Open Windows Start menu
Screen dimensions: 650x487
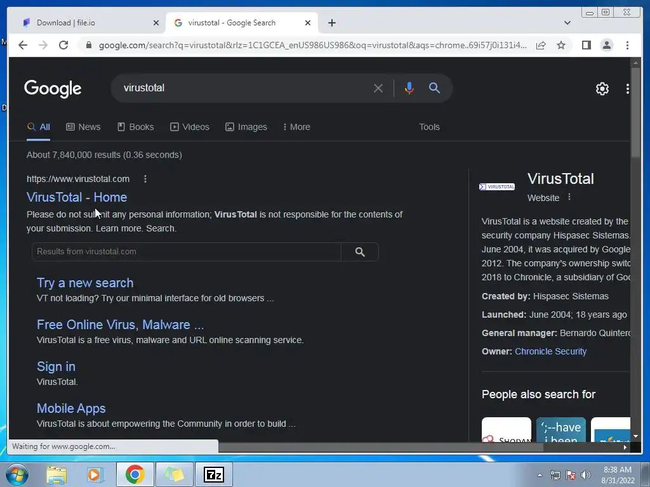tap(17, 474)
